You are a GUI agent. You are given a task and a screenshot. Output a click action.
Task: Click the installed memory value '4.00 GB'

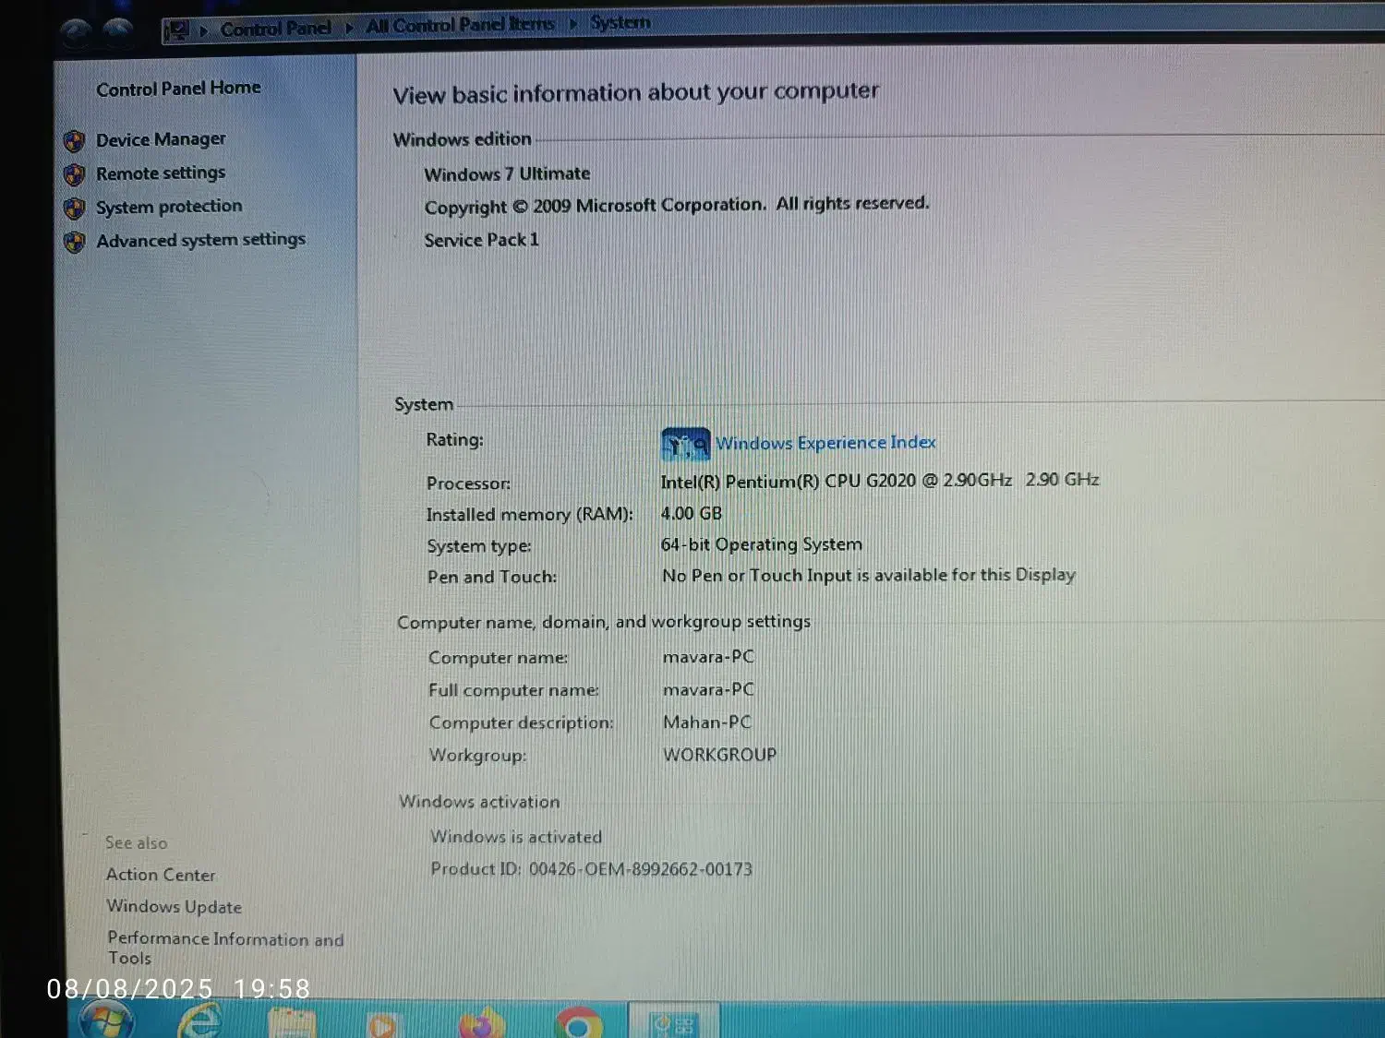(691, 514)
